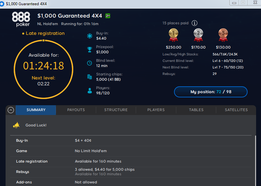Click 'Running for: 01h 16m' text
Screen dimensions: 261x186
[80, 24]
